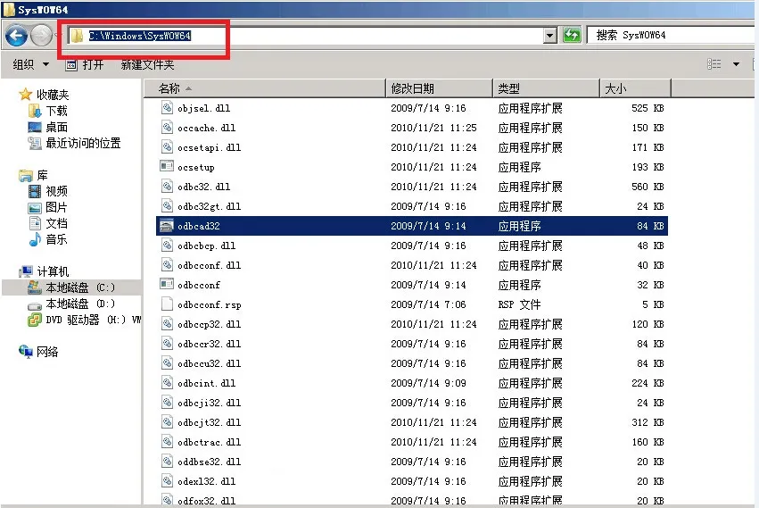759x508 pixels.
Task: Click the file icon of odbcint.dll
Action: pyautogui.click(x=167, y=382)
